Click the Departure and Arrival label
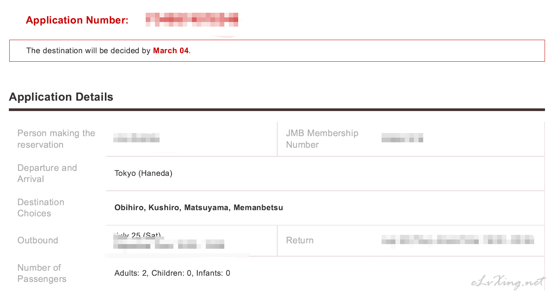 47,173
